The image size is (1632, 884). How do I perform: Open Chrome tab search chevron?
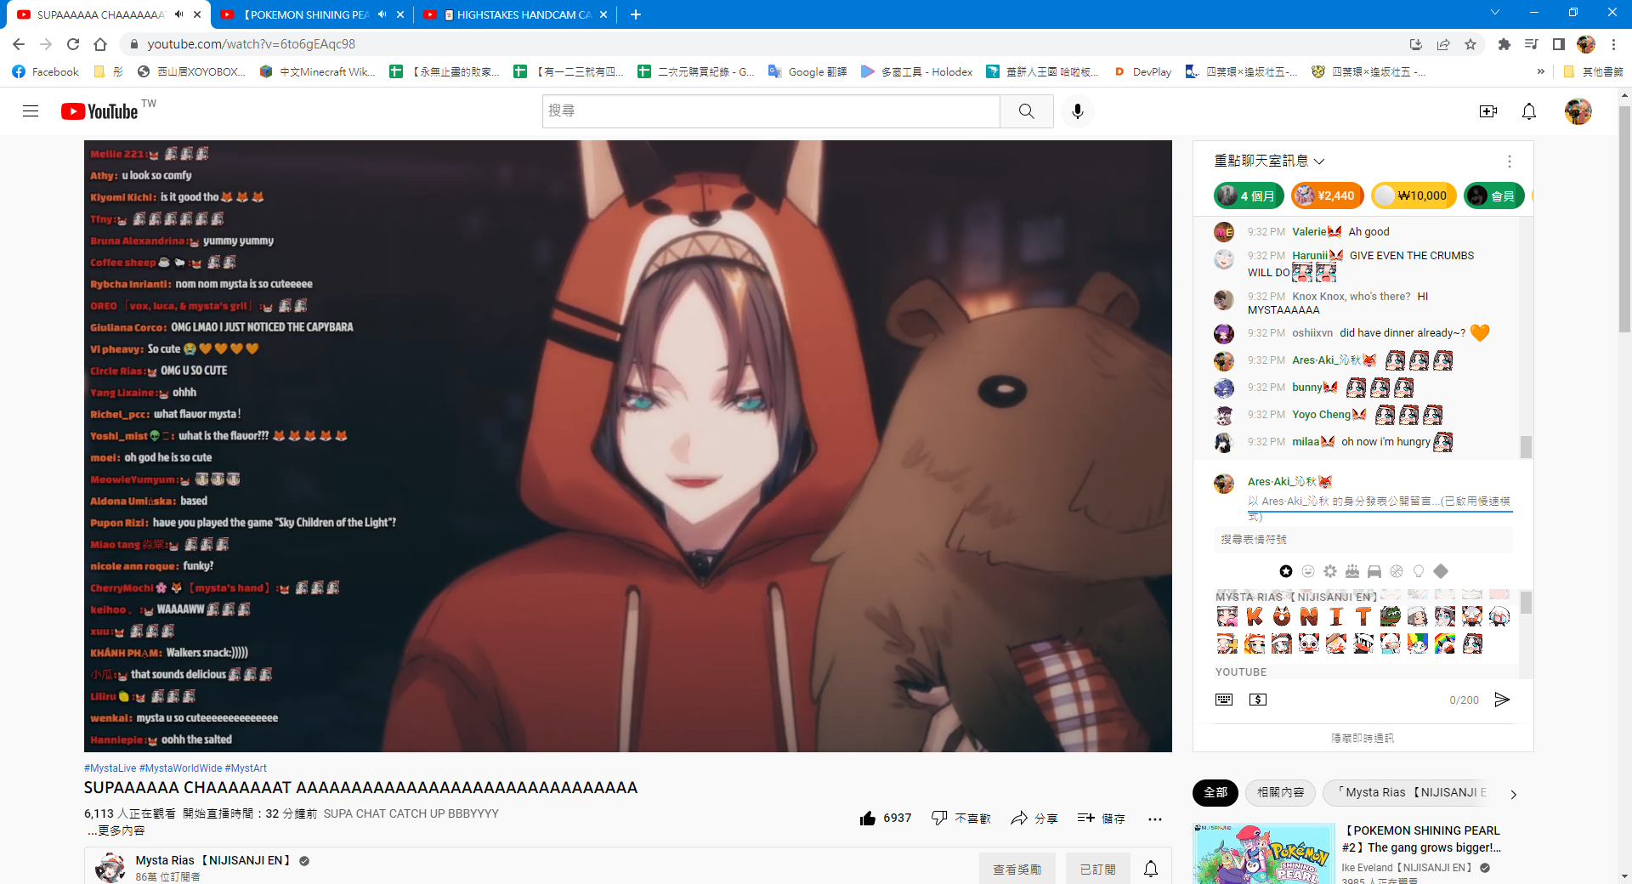point(1495,13)
